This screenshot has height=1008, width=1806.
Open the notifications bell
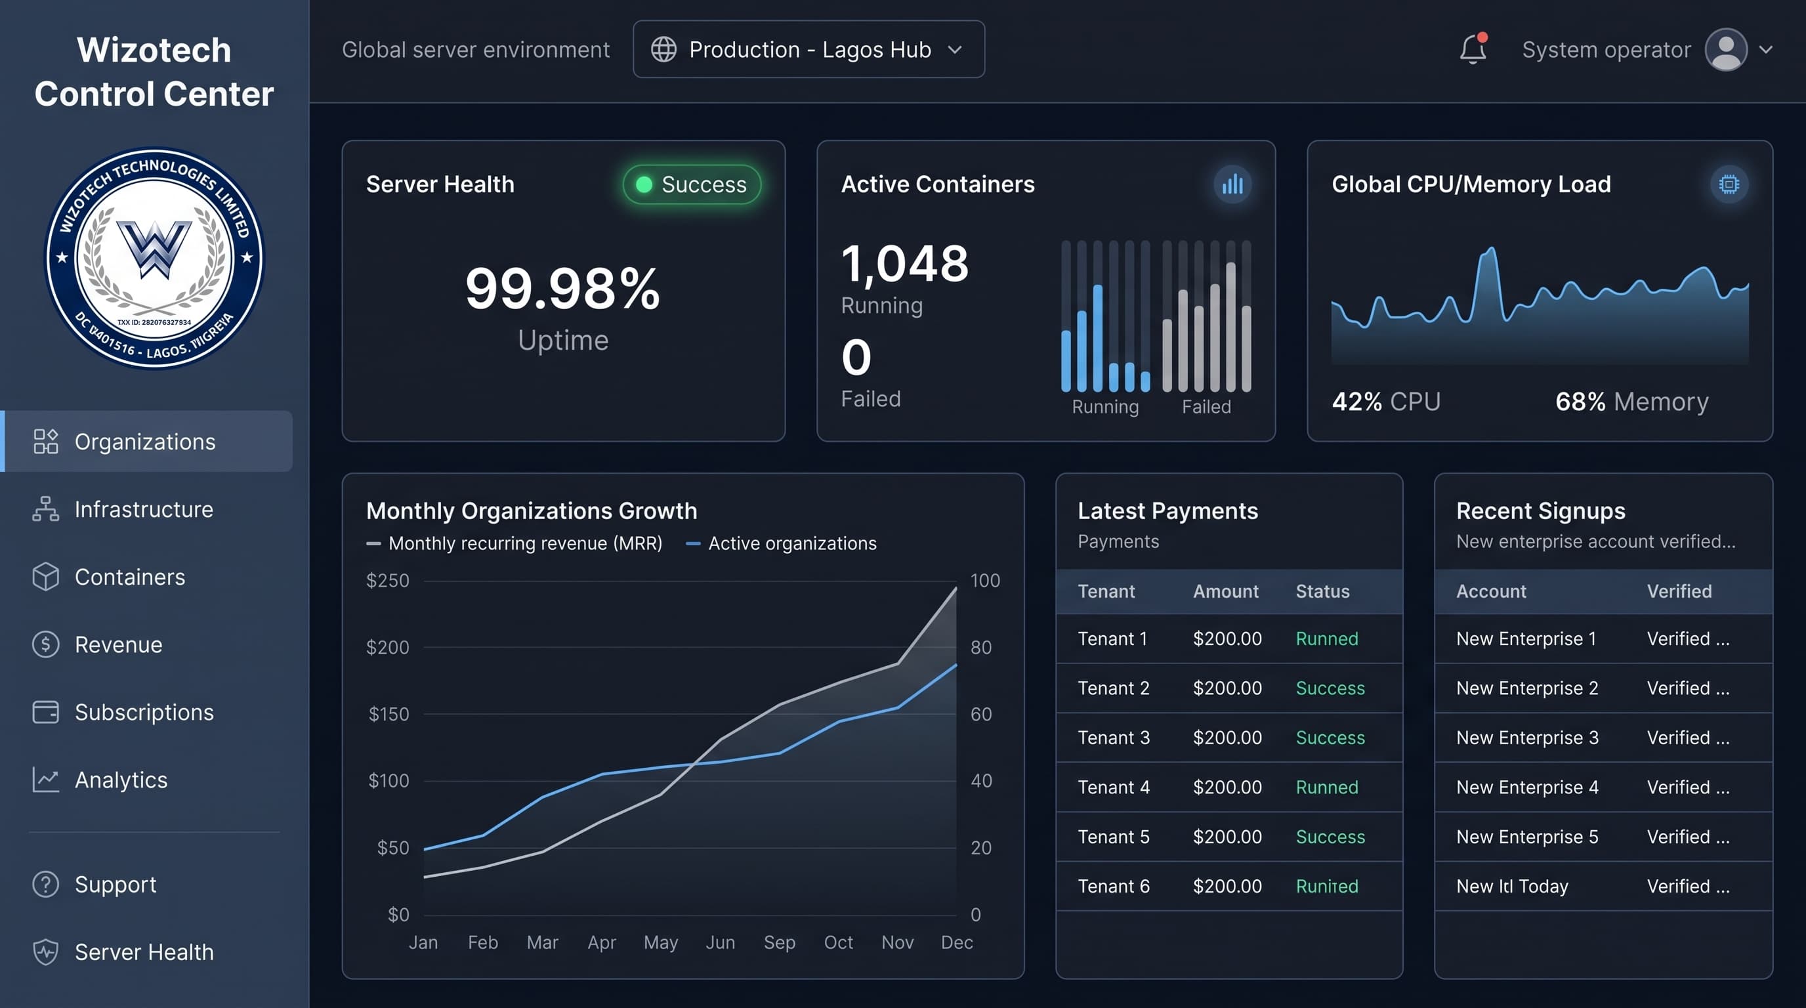click(1473, 49)
